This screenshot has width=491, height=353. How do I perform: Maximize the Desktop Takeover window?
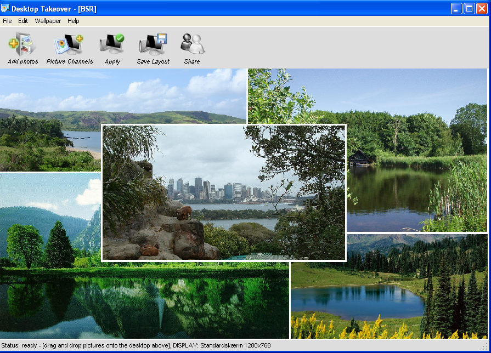(469, 8)
